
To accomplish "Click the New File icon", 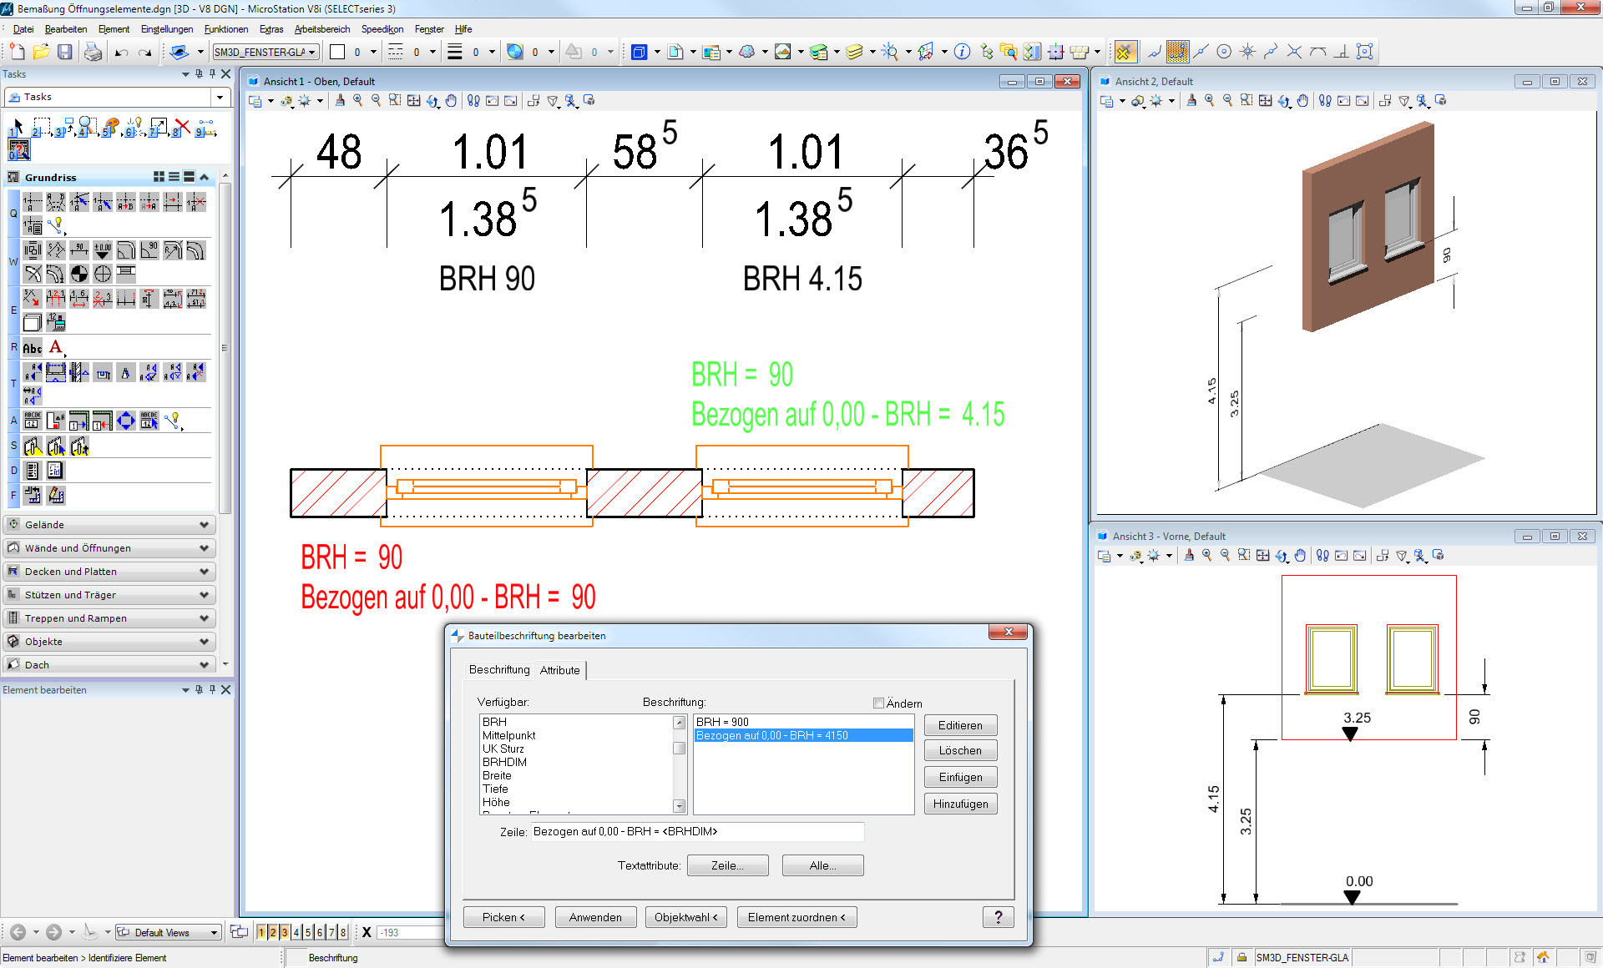I will [18, 52].
